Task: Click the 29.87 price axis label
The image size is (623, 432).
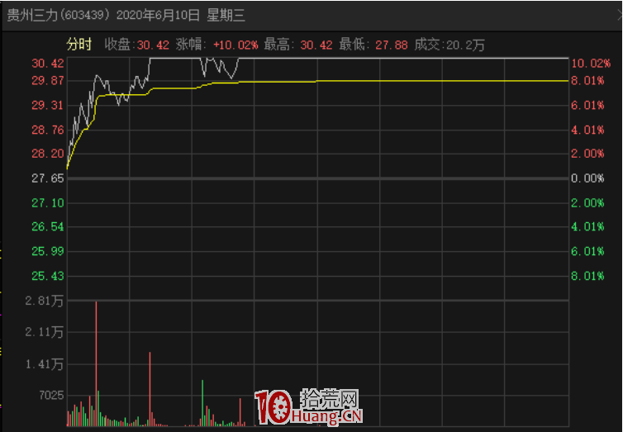Action: coord(48,81)
